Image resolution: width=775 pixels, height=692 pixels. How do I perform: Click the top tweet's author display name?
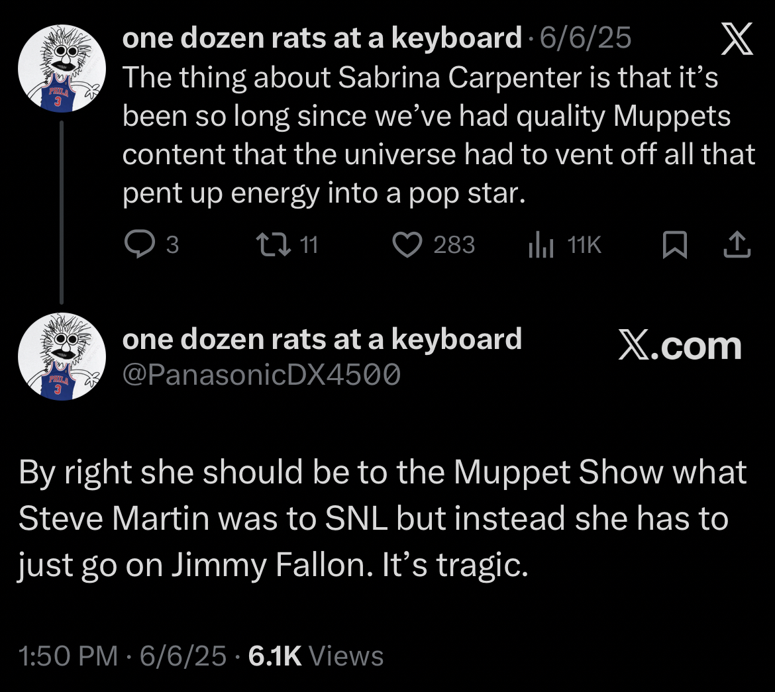click(x=322, y=39)
